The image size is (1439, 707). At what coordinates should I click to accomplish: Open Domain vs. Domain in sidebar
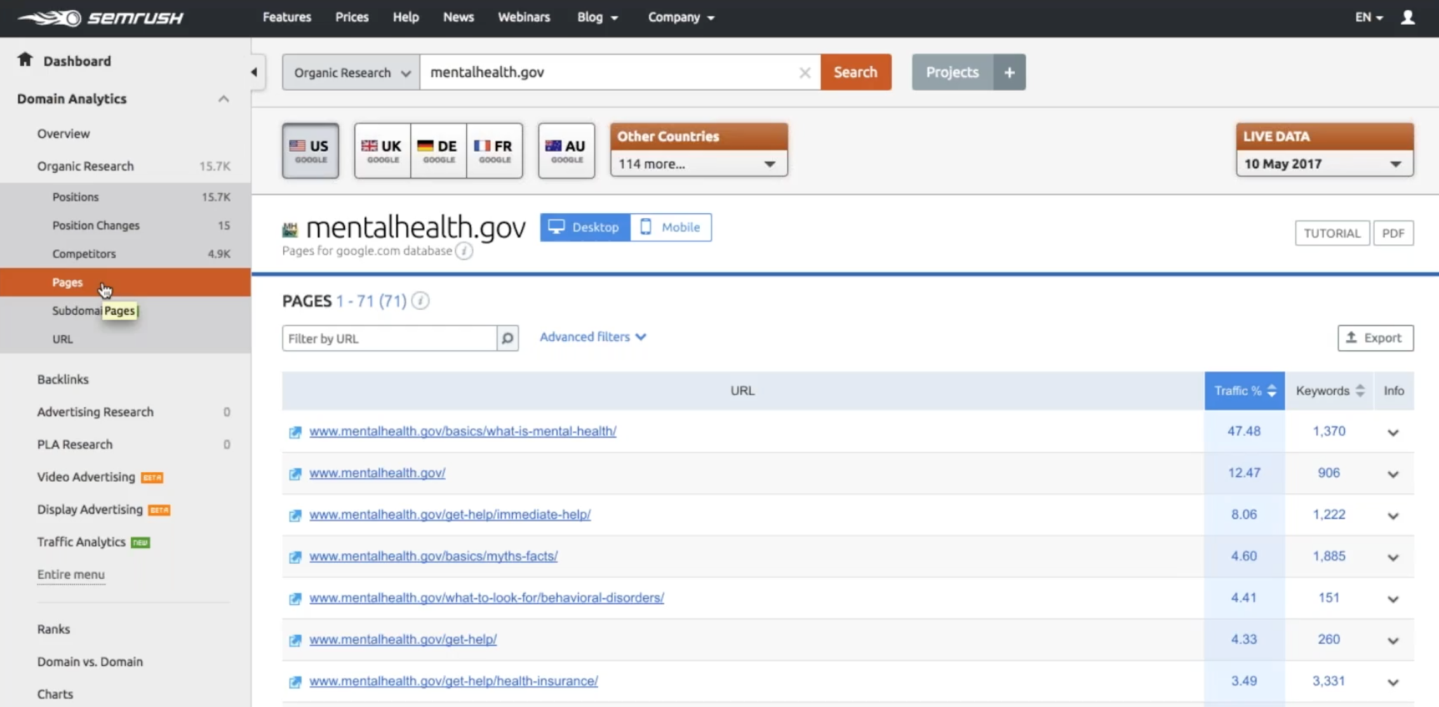[90, 661]
